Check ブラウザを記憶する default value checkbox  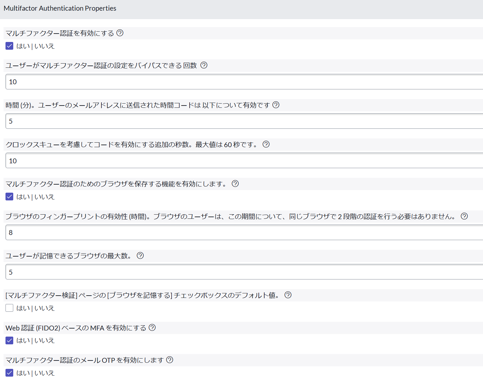[x=9, y=308]
